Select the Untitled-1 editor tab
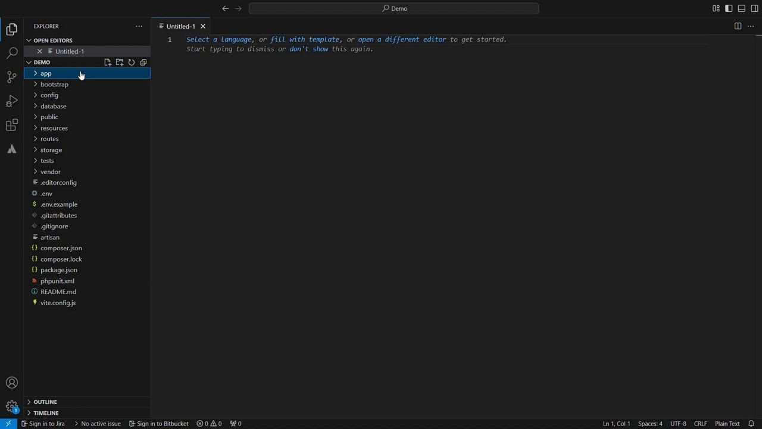The image size is (762, 429). (180, 26)
